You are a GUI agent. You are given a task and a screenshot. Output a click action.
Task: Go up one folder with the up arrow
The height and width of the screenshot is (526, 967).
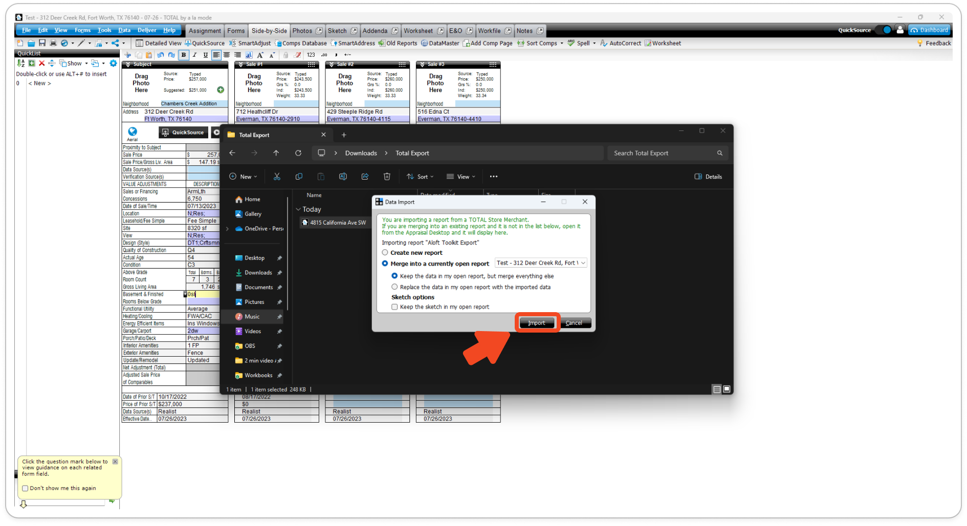click(276, 153)
